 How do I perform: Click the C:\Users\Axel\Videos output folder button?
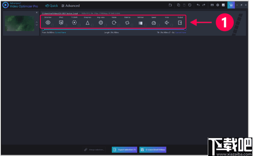(x=153, y=150)
